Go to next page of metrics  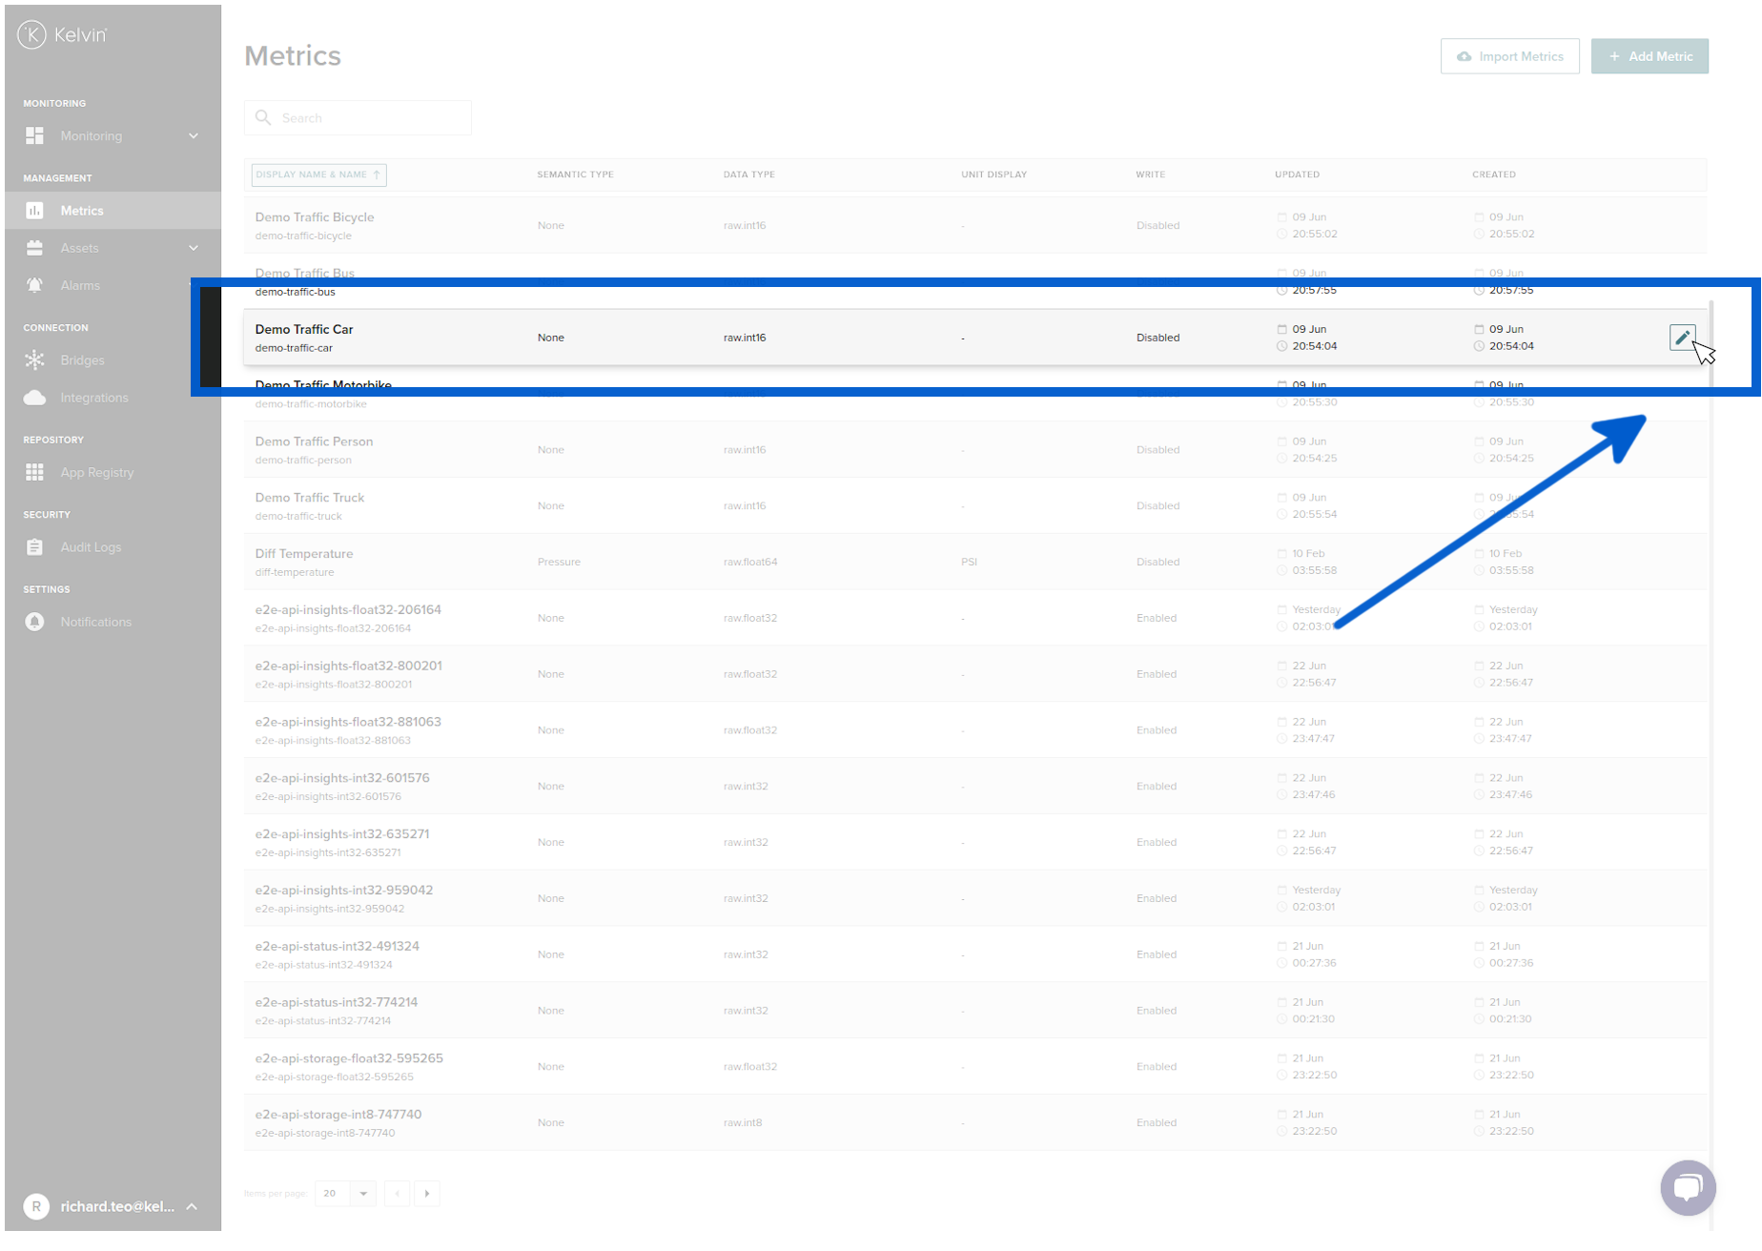426,1193
